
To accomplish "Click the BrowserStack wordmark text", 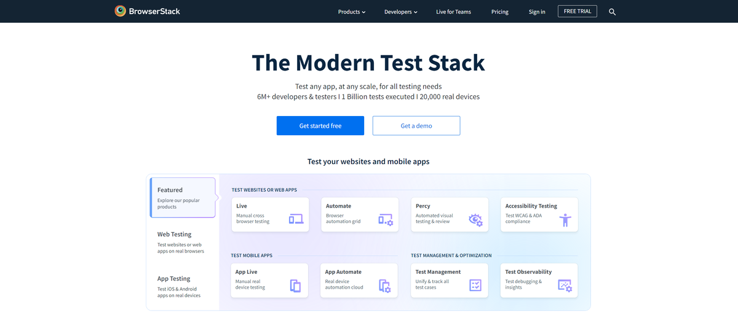I will pos(155,11).
